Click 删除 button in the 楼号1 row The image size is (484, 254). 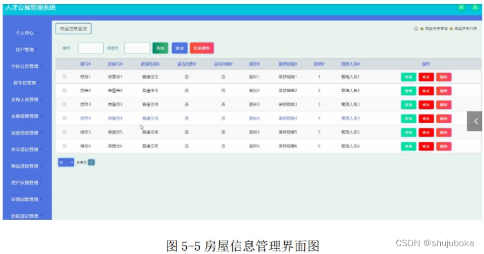click(x=443, y=77)
